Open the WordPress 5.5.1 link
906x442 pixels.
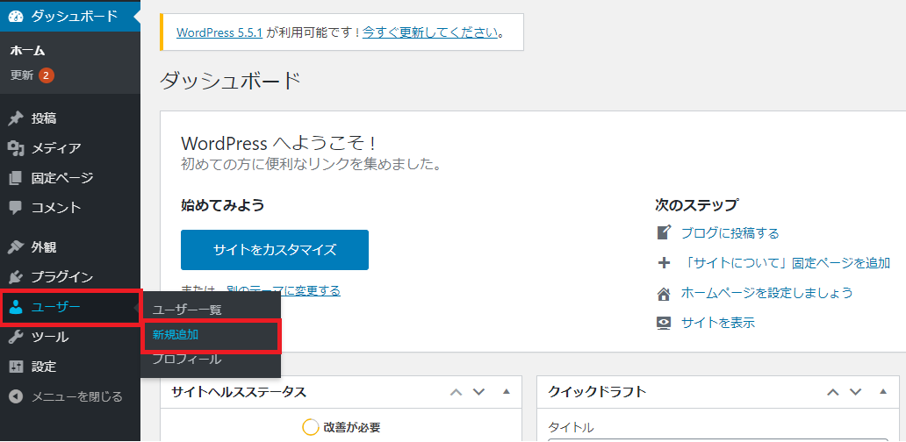click(x=219, y=32)
